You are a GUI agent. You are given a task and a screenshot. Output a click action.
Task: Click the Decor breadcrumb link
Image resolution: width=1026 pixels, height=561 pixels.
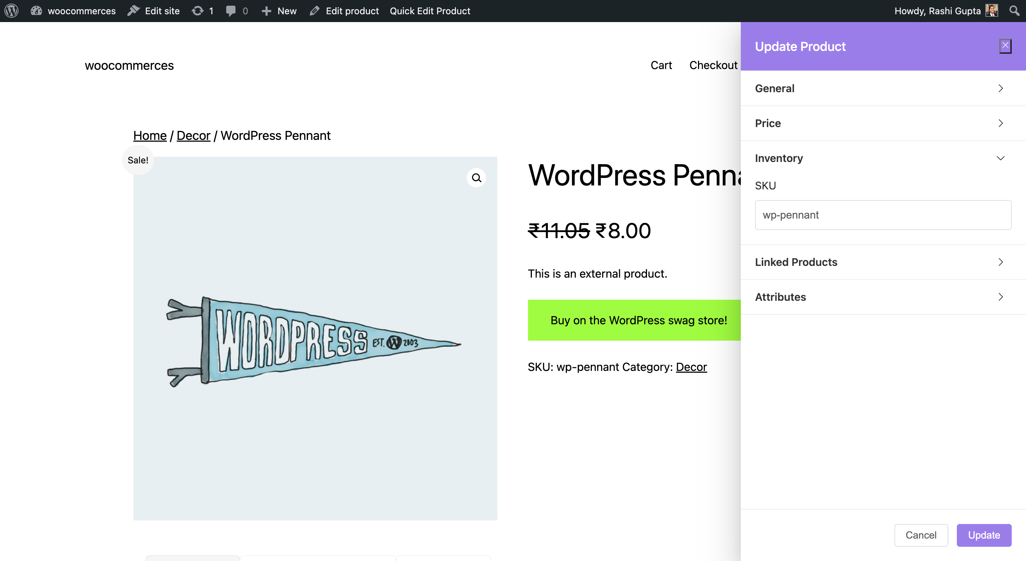[194, 135]
